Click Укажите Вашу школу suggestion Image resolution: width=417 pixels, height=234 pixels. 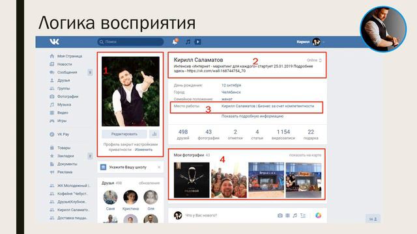coord(128,167)
